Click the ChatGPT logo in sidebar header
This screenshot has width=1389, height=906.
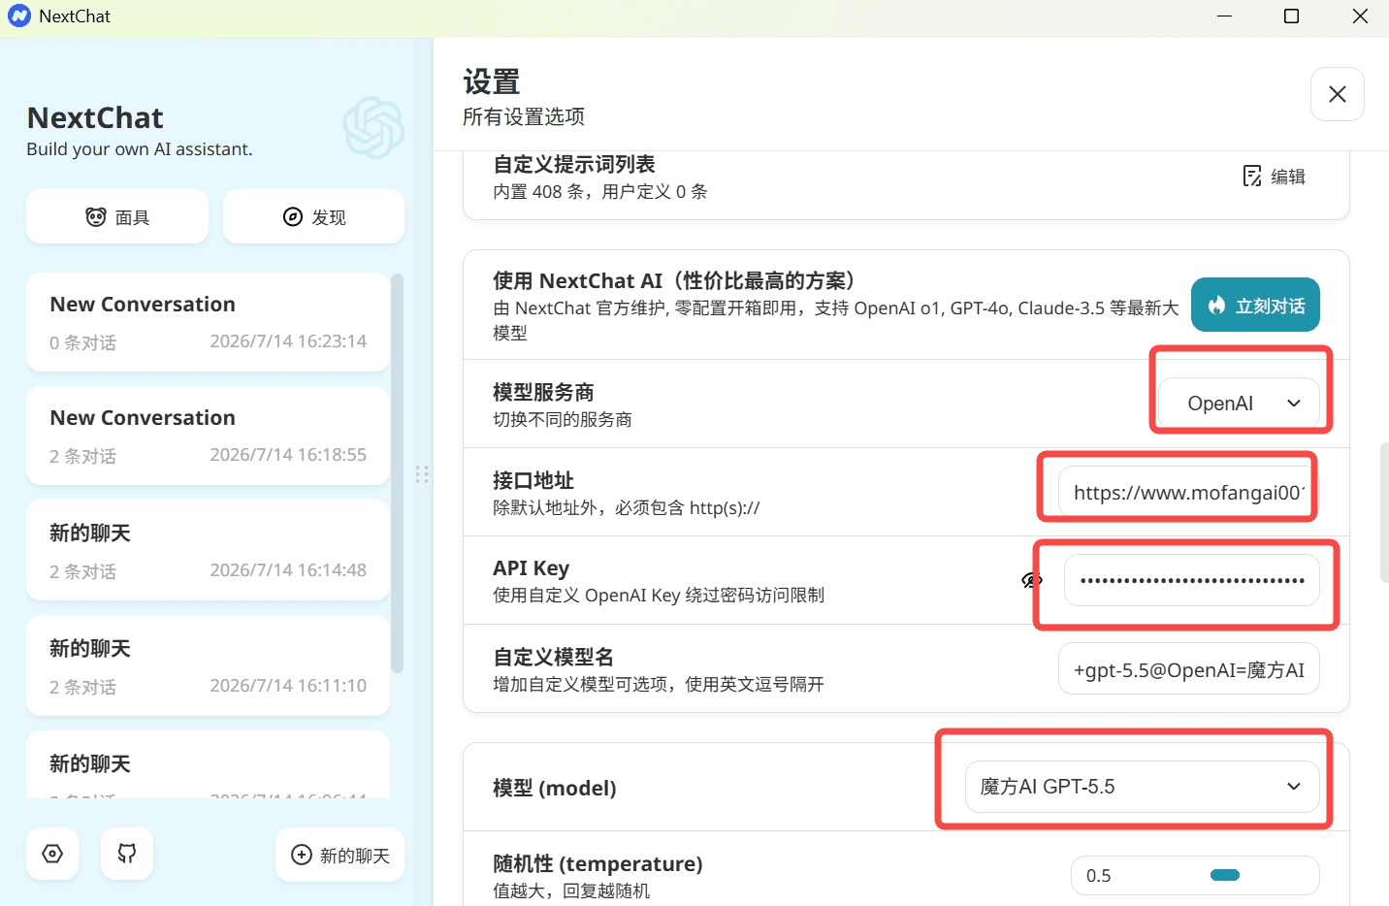373,127
